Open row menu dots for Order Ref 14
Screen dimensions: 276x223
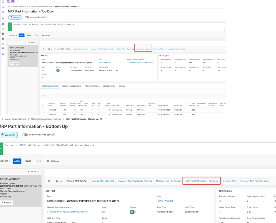[46, 110]
